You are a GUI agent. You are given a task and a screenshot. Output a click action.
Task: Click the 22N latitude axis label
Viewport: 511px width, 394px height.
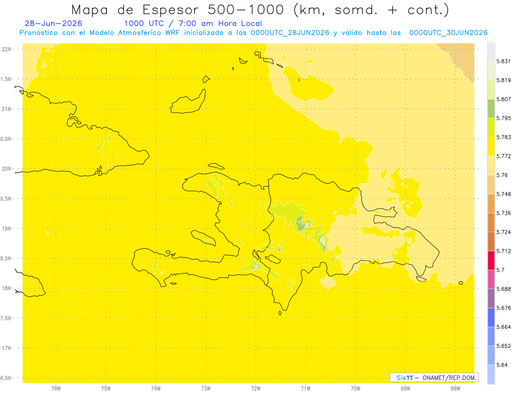[x=7, y=49]
